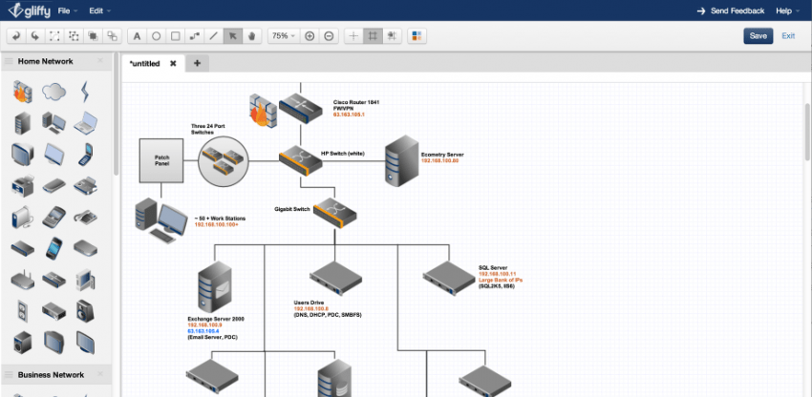
Task: Open the color theme picker
Action: (417, 36)
